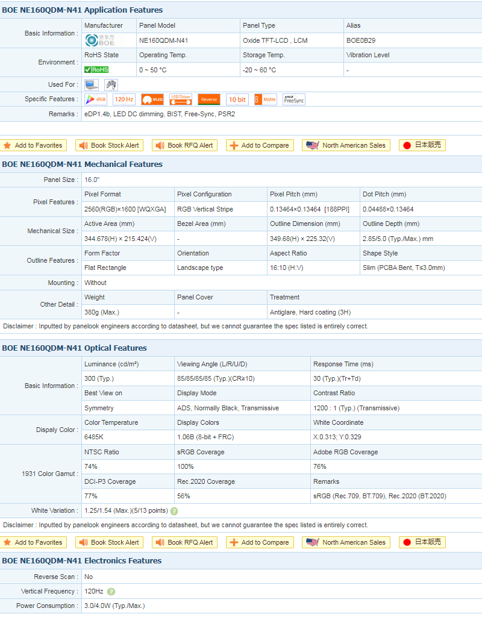Select Rec.2020 coverage value 56%
482x617 pixels.
(184, 496)
